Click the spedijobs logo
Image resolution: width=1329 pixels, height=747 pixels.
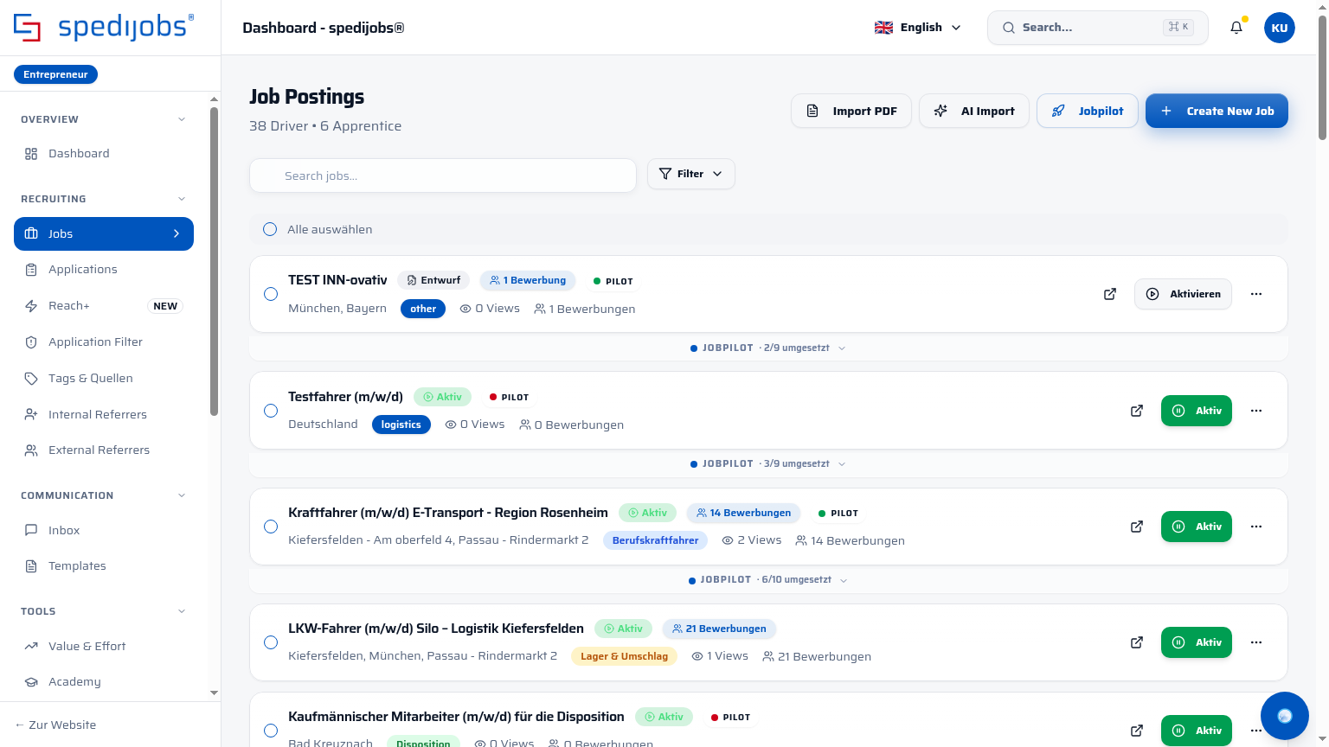(104, 27)
